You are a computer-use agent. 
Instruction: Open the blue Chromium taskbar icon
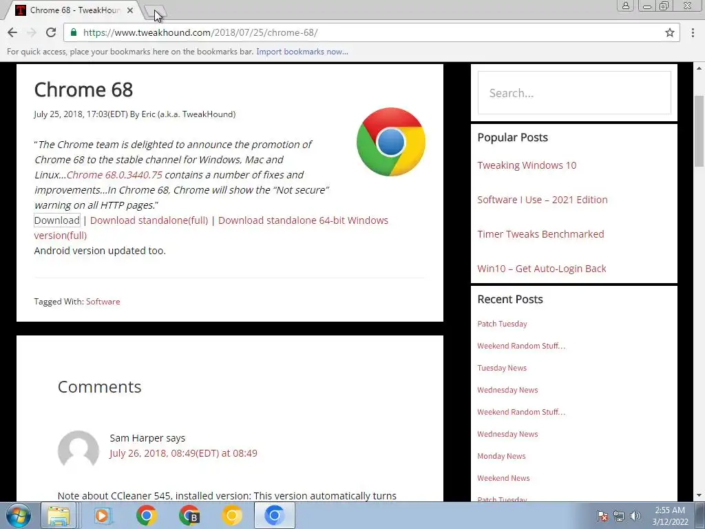point(274,515)
